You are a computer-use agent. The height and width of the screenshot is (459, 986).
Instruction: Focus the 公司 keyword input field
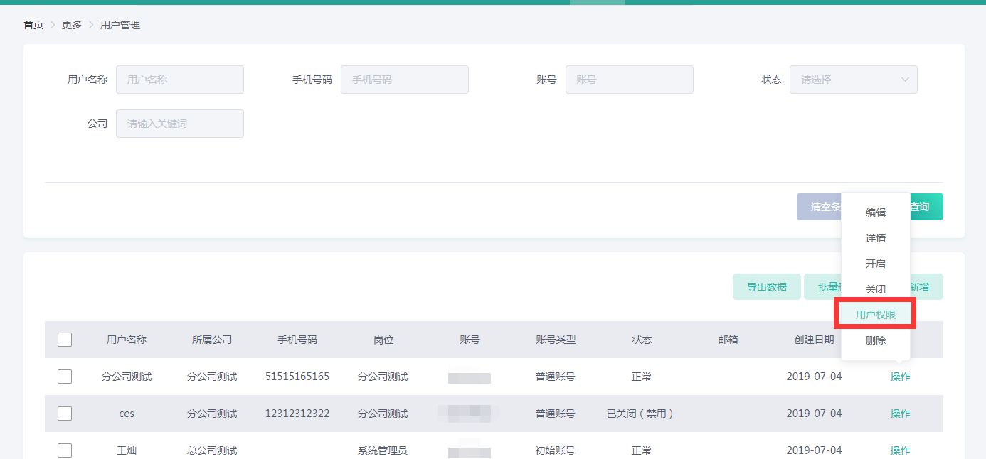[x=179, y=124]
